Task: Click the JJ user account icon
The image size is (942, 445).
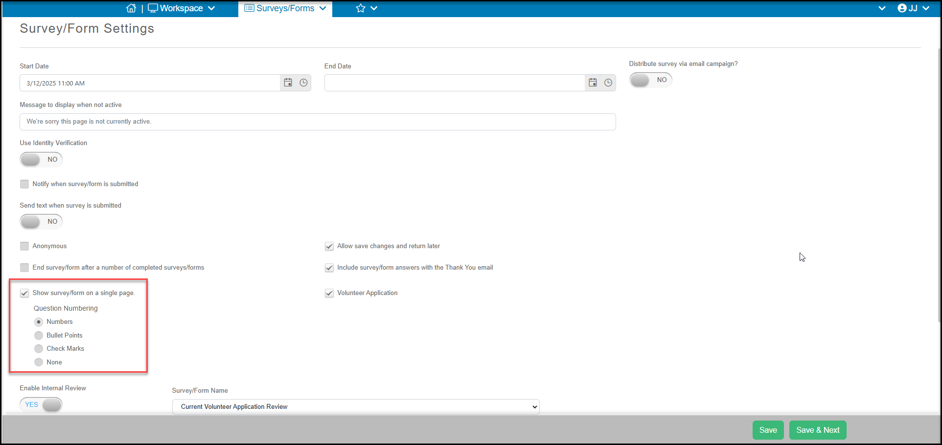Action: click(x=902, y=8)
